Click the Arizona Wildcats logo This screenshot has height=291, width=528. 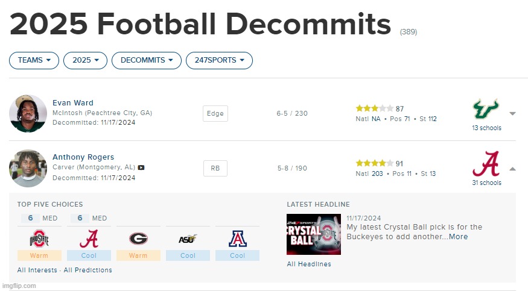pos(237,239)
